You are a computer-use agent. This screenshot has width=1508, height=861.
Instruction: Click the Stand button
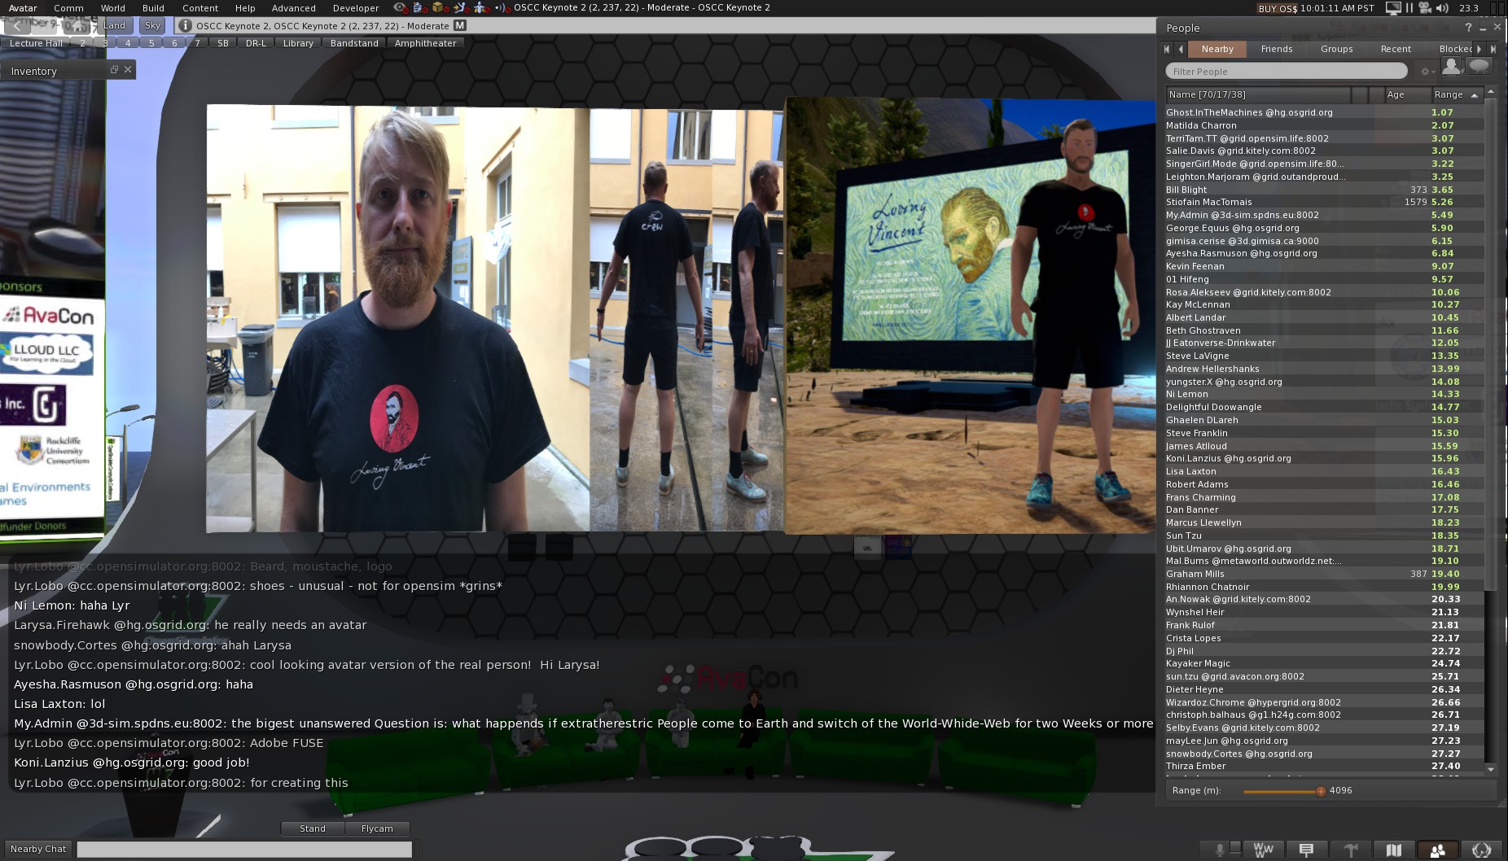tap(312, 828)
